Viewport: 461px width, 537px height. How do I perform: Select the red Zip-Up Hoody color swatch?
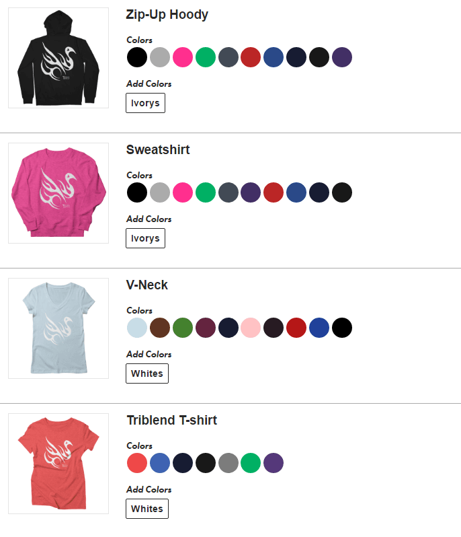tap(251, 57)
